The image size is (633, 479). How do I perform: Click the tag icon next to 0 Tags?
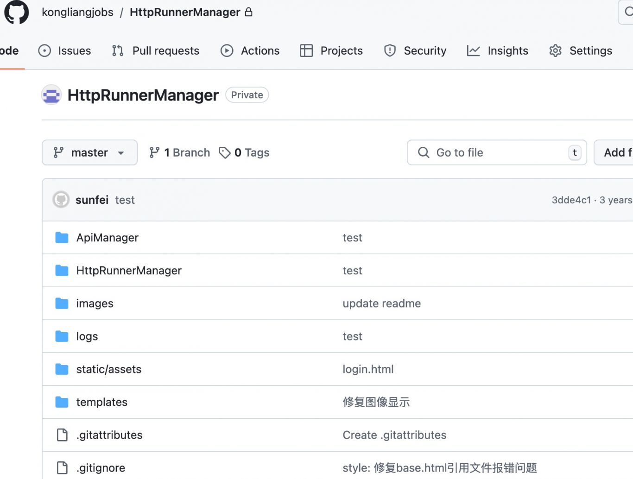225,152
